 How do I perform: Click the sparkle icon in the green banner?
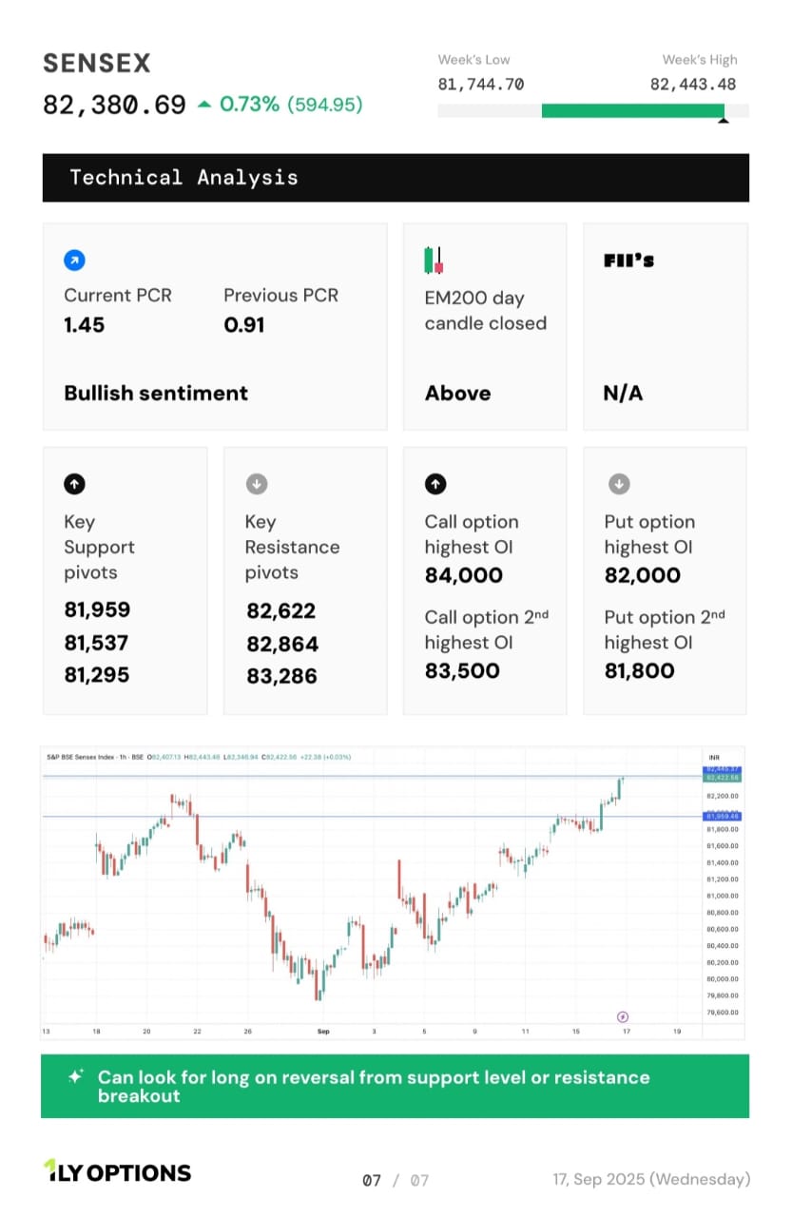76,1077
